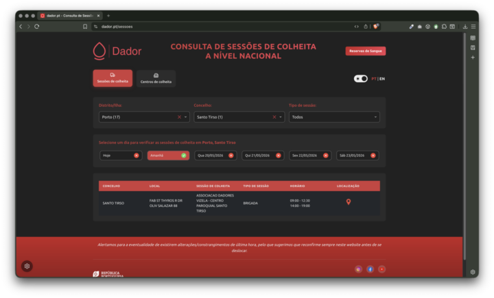Open the Brave Shields lion icon
494x298 pixels.
375,27
